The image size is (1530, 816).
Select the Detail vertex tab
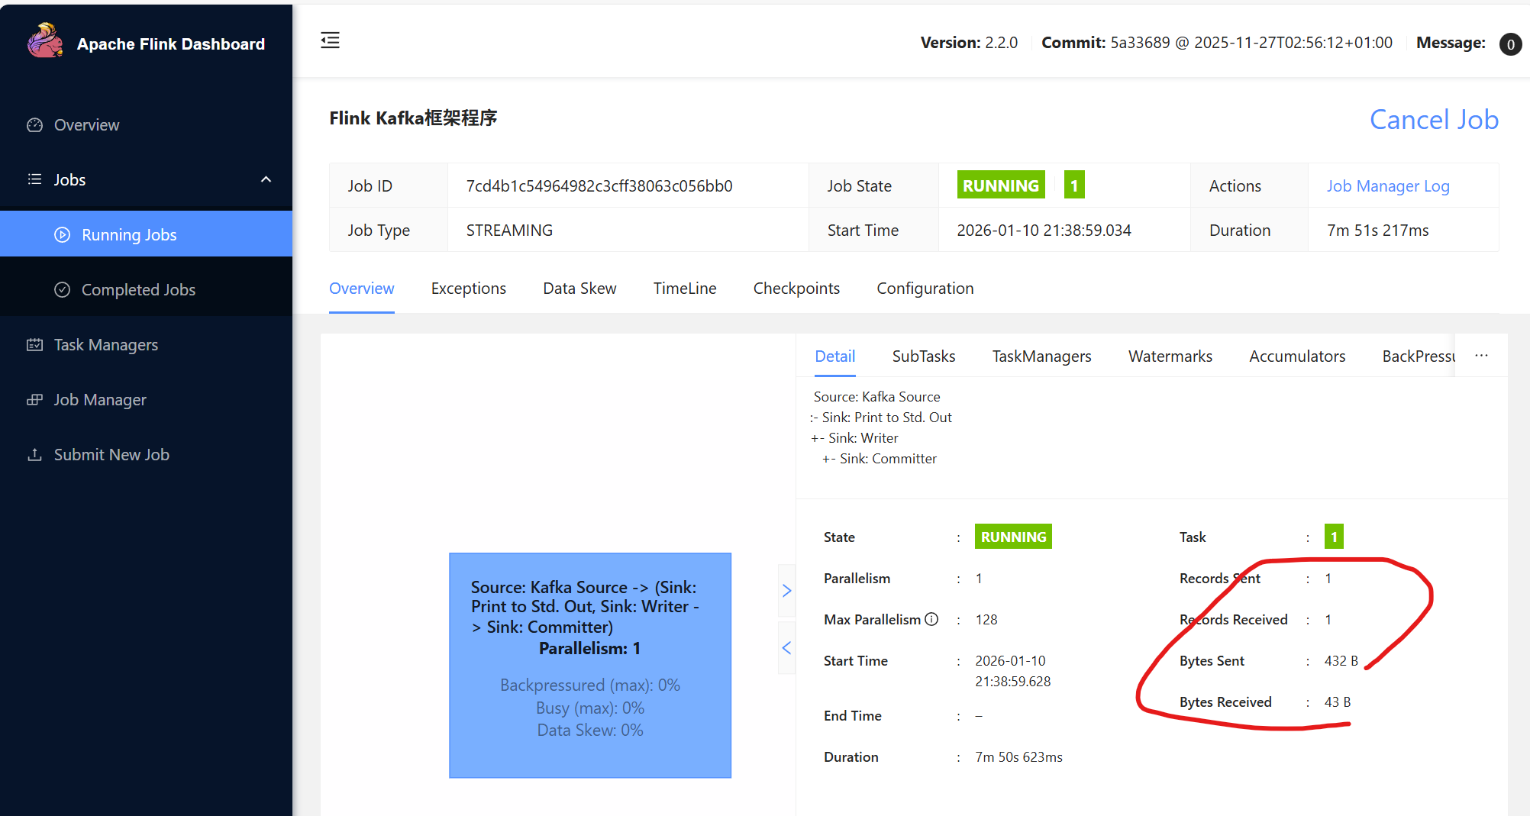point(834,356)
